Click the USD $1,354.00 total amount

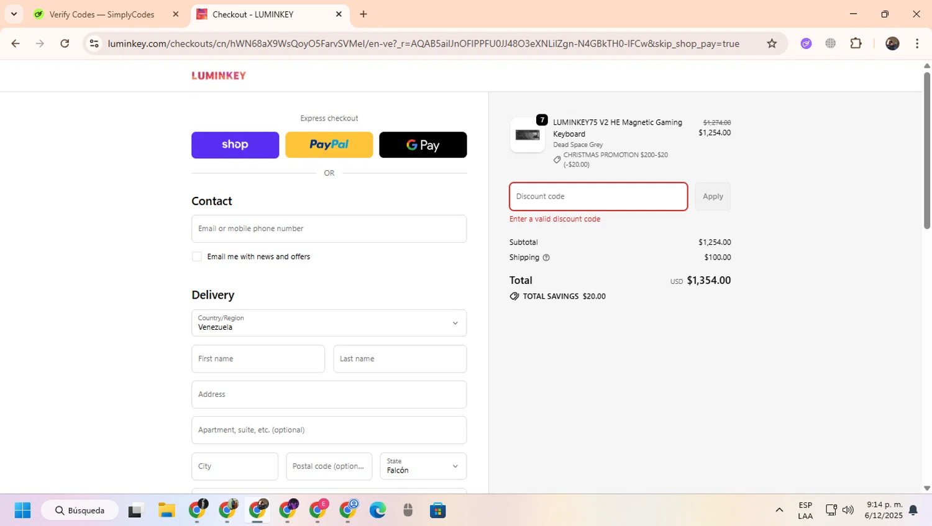tap(700, 281)
